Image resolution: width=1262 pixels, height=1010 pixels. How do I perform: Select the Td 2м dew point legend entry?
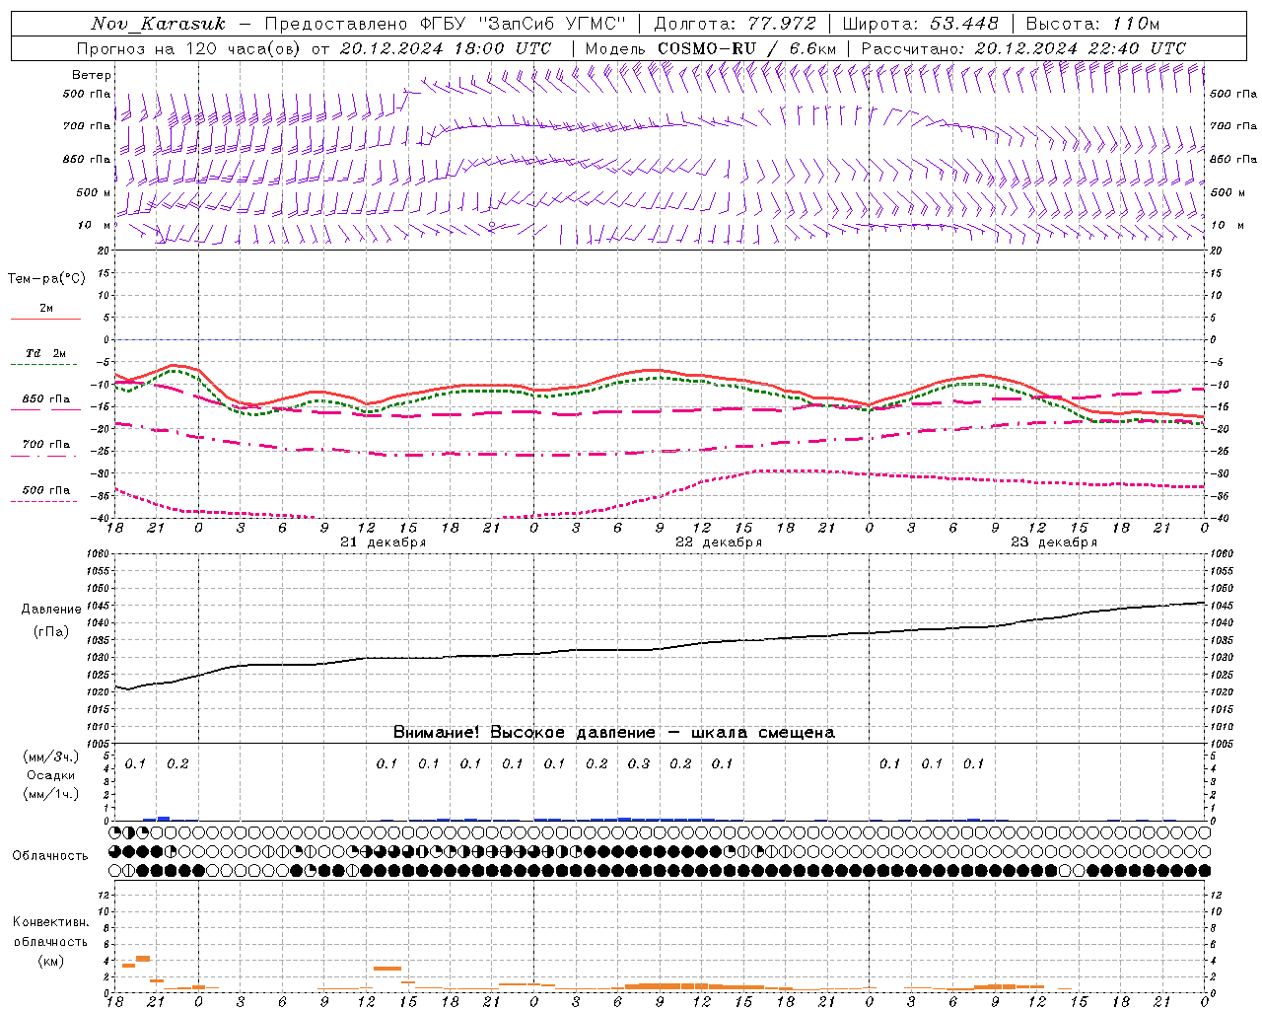pyautogui.click(x=46, y=353)
